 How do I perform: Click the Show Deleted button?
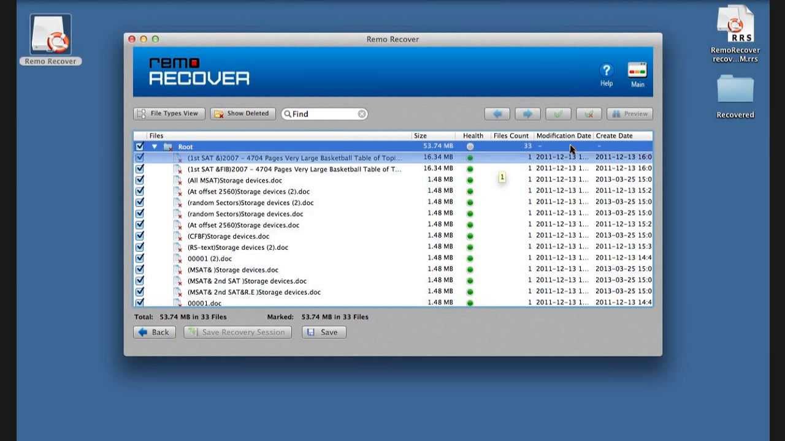point(242,114)
